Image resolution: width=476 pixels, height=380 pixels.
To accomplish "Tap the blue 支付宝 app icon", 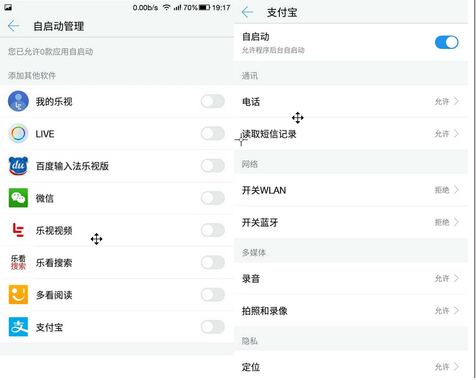I will [x=18, y=327].
